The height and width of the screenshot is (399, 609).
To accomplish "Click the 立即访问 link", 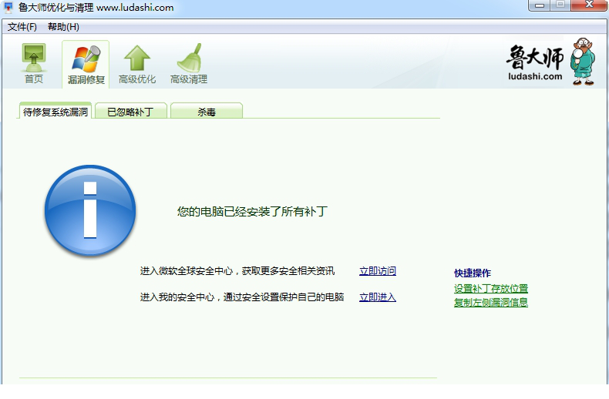I will click(378, 271).
